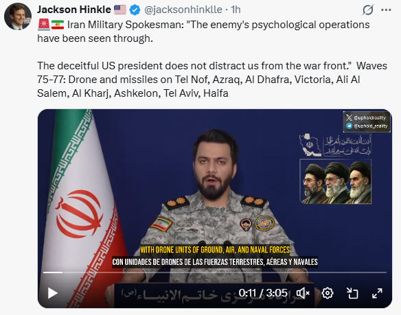Viewport: 401px width, 315px height.
Task: Open Jackson Hinkle's profile avatar
Action: 18,16
